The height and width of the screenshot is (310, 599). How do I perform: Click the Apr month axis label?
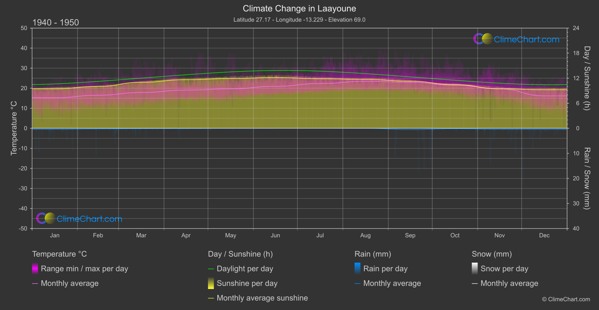tap(186, 235)
